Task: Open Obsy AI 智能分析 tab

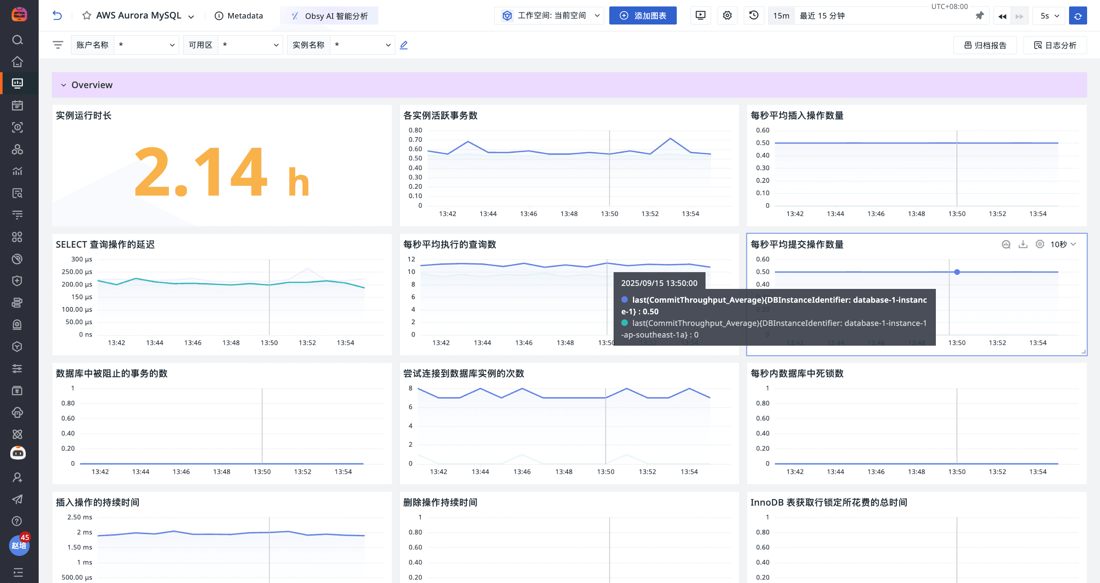Action: 330,16
